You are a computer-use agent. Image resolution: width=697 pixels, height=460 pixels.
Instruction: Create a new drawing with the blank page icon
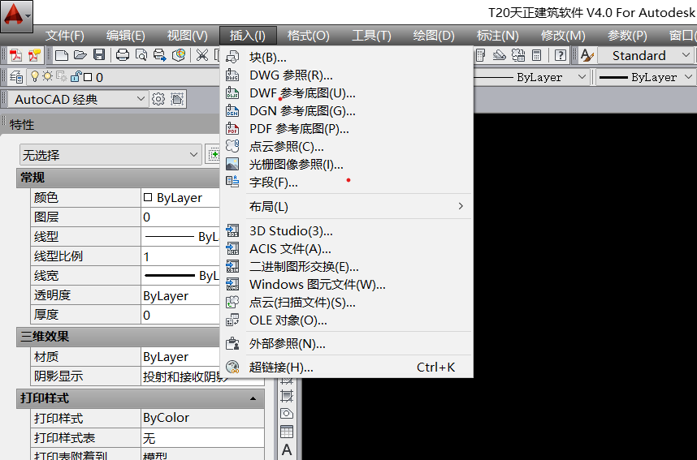[62, 55]
